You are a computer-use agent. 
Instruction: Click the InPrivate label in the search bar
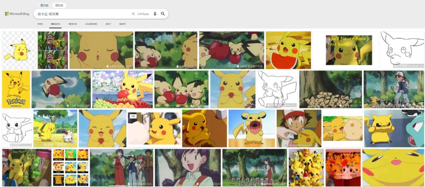tap(143, 14)
